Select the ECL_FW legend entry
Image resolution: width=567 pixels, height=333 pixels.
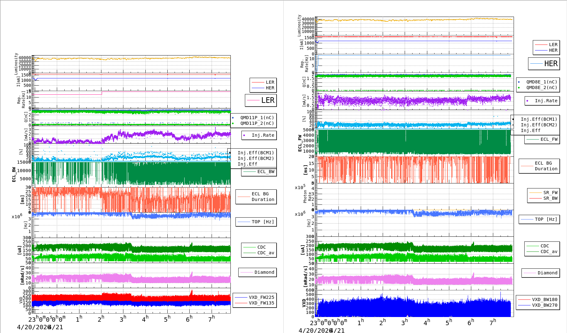click(x=542, y=140)
